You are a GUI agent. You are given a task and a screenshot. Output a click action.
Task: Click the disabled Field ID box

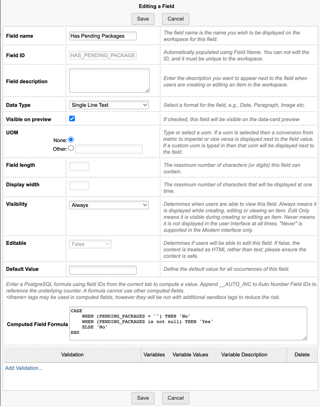pos(103,55)
